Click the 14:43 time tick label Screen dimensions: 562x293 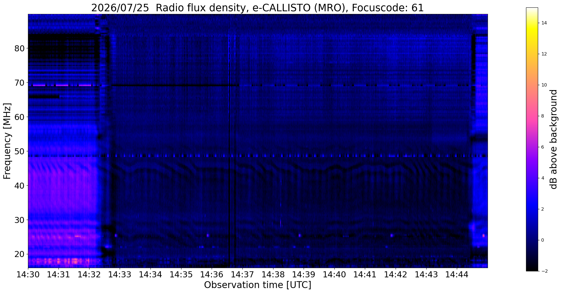click(426, 274)
